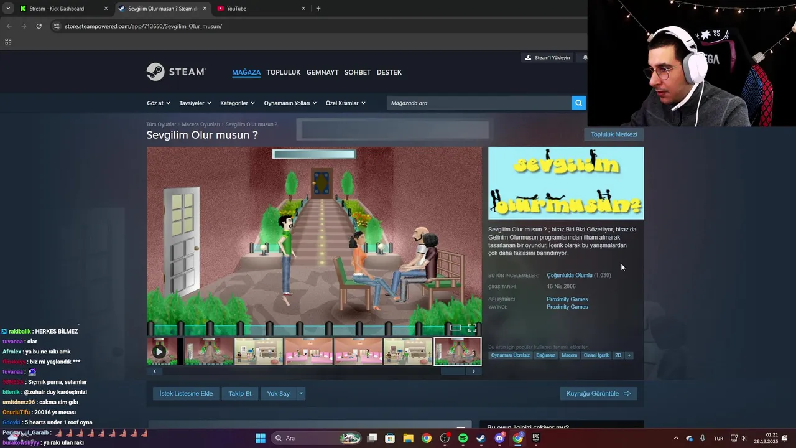Click the Mağazada ara search field
Screen dimensions: 796x448
[479, 103]
